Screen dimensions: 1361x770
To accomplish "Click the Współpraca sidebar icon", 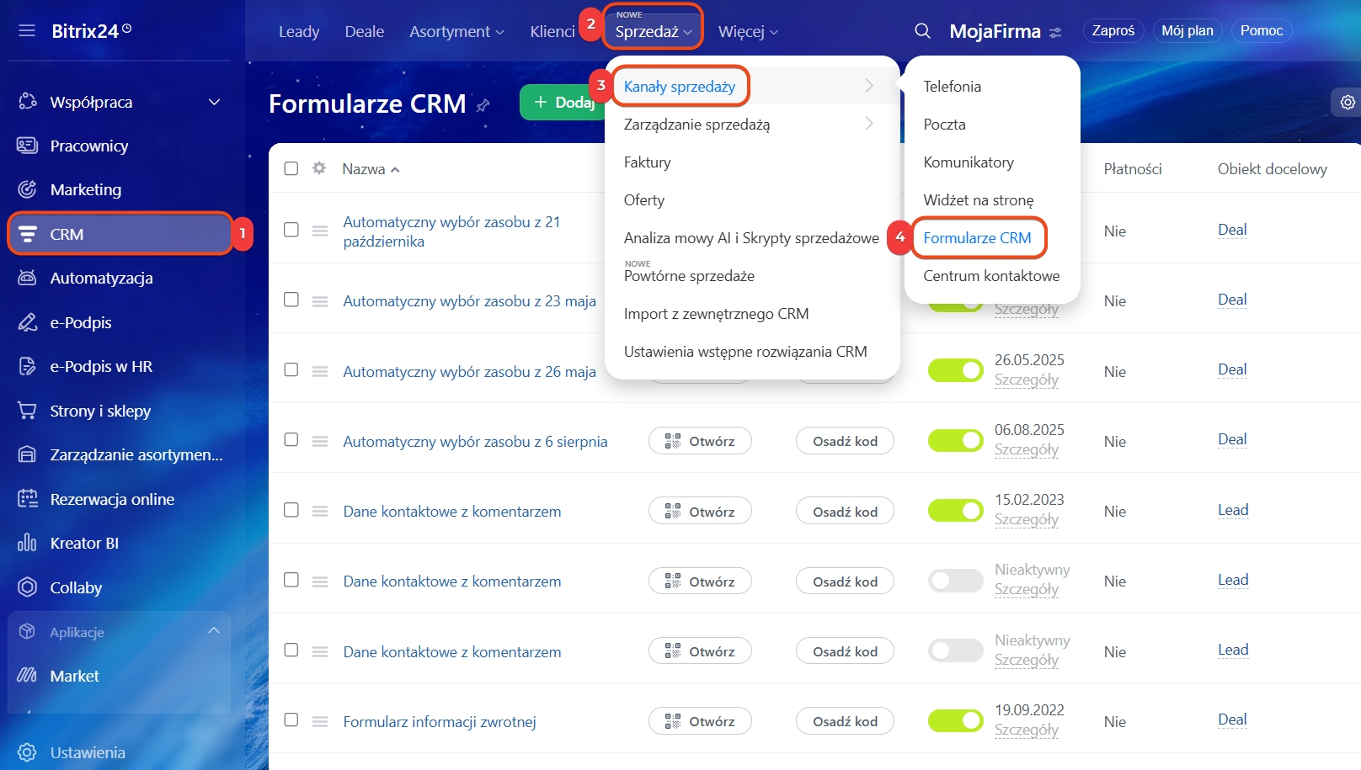I will [28, 102].
